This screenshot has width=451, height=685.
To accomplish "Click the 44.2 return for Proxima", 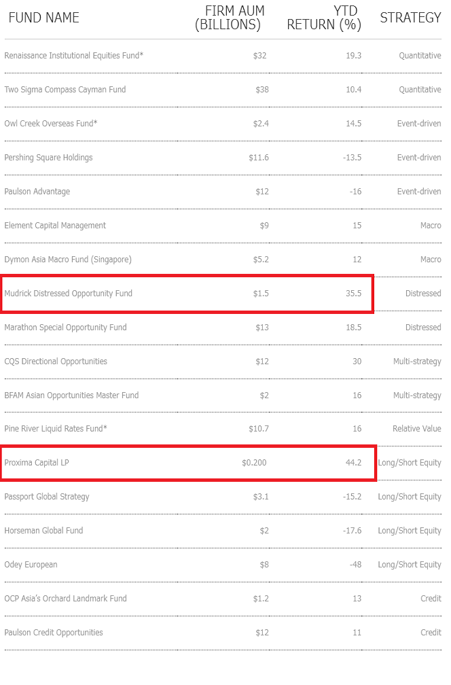I will (354, 463).
